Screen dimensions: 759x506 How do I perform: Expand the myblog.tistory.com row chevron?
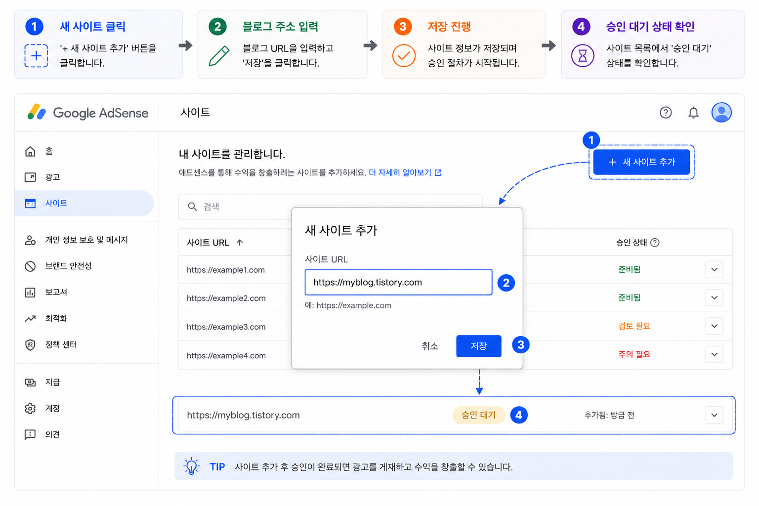pos(714,415)
